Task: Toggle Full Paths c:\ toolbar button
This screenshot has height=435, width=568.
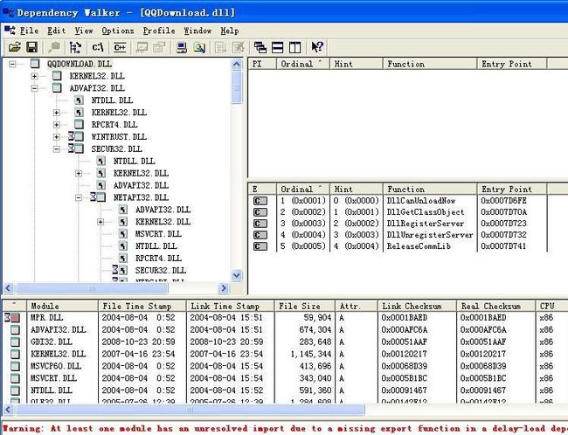Action: (x=98, y=47)
